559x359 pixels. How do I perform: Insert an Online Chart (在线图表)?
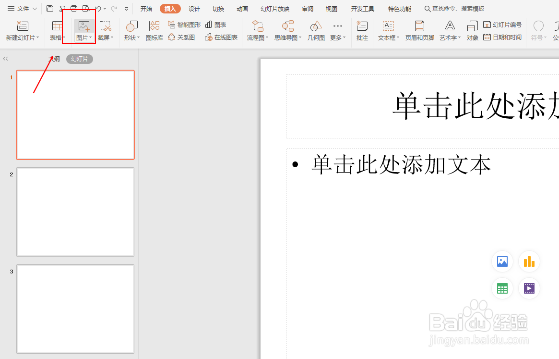point(221,37)
